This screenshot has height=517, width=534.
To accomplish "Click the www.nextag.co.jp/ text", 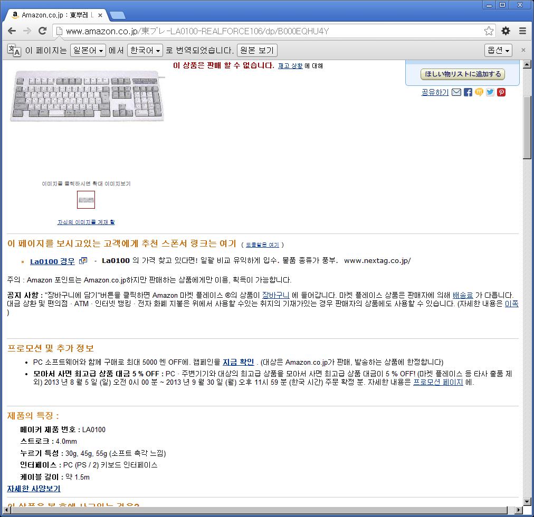I will pos(377,261).
